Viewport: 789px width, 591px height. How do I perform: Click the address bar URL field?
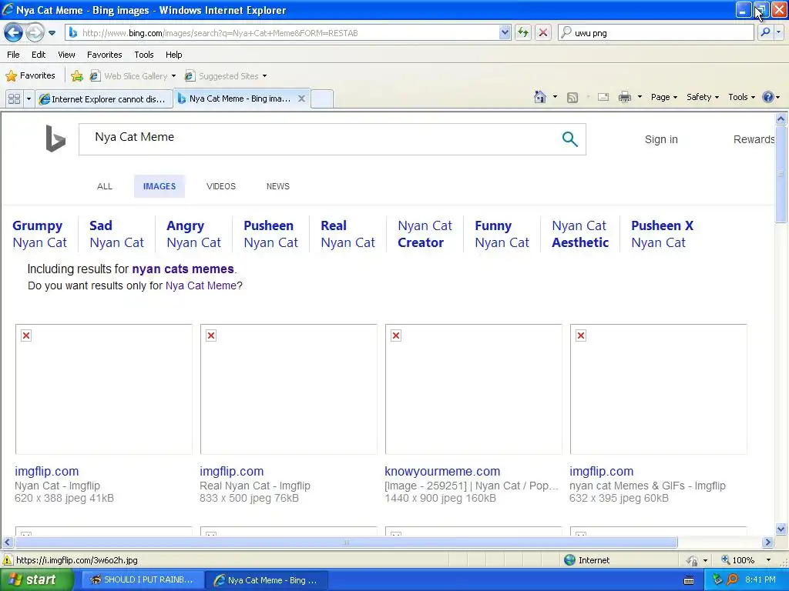tap(282, 33)
